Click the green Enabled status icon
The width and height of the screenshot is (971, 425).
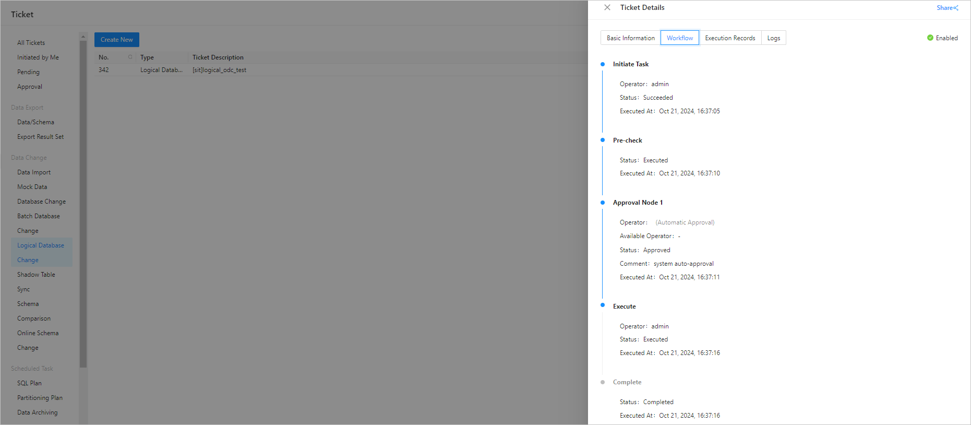tap(930, 38)
